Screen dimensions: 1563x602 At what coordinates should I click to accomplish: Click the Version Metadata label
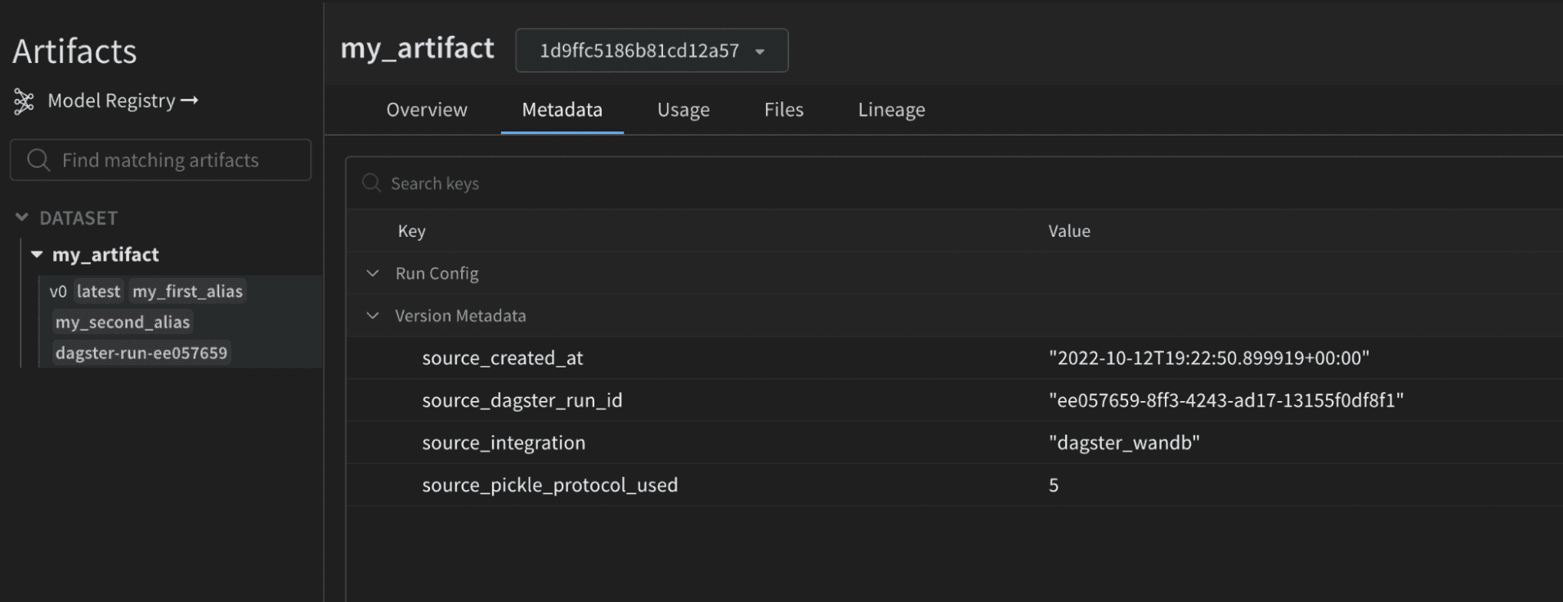pos(460,315)
